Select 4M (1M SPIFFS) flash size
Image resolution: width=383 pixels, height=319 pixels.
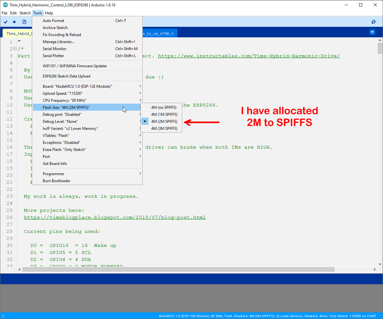161,115
